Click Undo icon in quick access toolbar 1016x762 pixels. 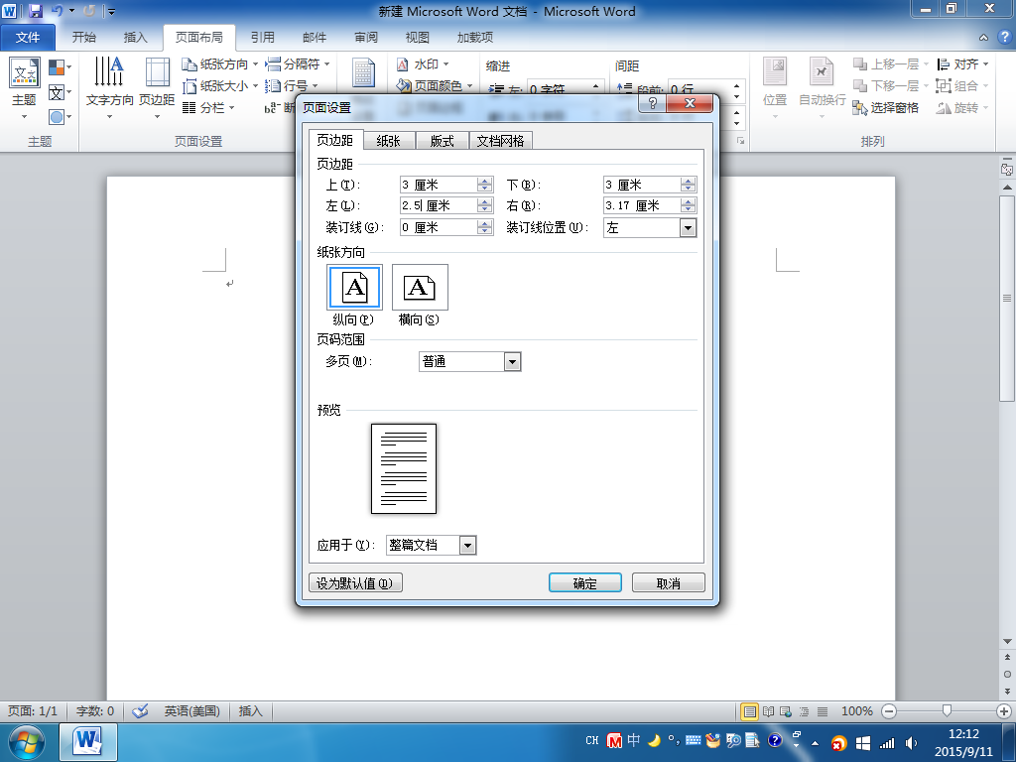coord(57,11)
